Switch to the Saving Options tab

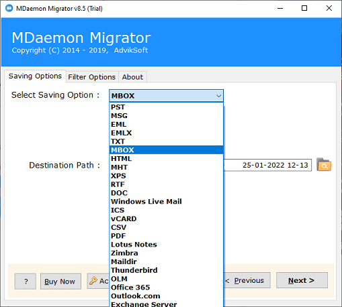click(35, 76)
